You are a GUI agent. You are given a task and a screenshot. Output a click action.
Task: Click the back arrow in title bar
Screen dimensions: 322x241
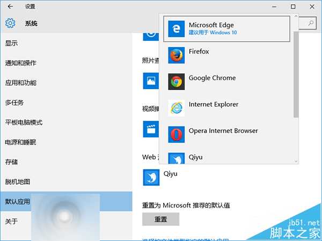click(10, 6)
